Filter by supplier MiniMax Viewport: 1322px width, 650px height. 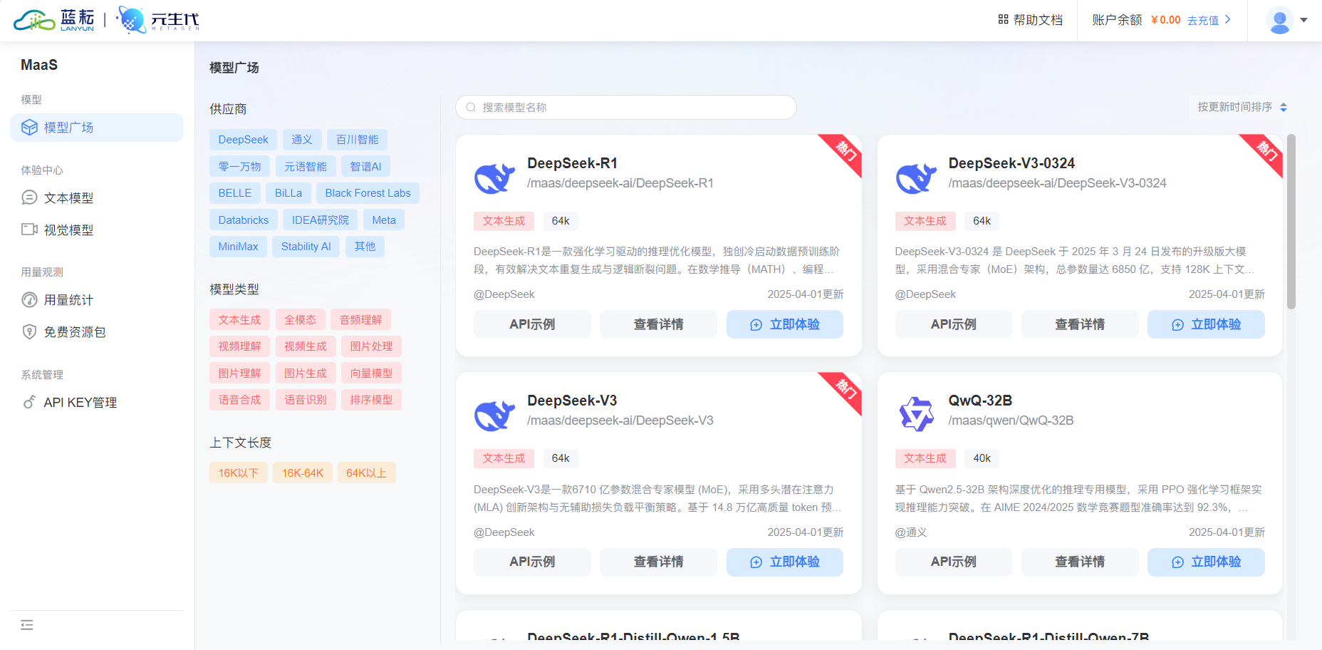click(x=238, y=247)
